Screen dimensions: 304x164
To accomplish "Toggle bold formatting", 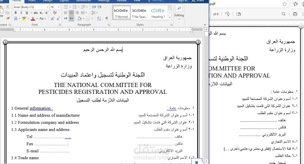I will pos(16,13).
